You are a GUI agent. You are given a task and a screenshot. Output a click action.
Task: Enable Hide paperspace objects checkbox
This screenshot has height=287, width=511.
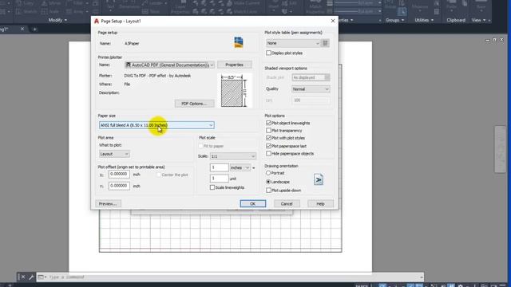tap(268, 153)
